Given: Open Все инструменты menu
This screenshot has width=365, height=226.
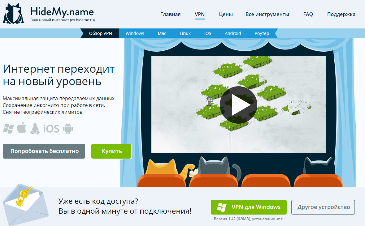Looking at the screenshot, I should click(267, 15).
